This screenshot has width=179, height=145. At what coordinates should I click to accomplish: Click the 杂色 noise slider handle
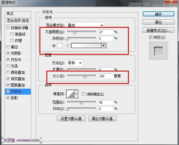67,39
